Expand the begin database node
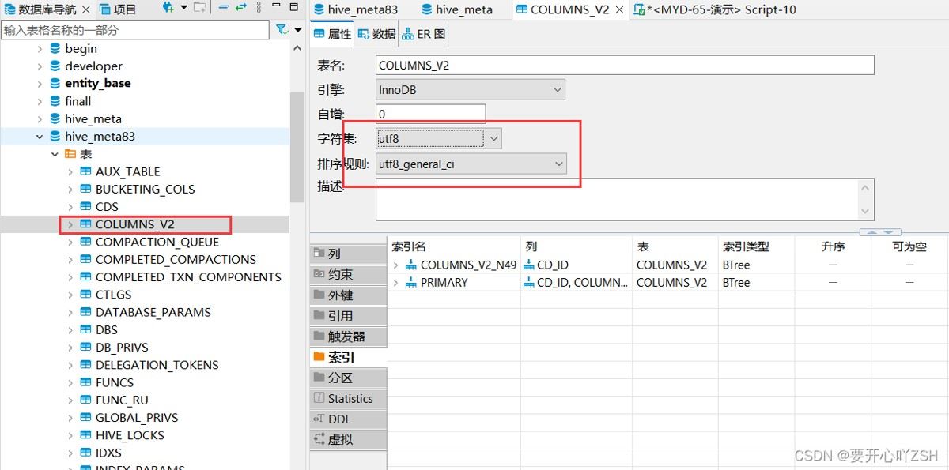 (x=40, y=49)
